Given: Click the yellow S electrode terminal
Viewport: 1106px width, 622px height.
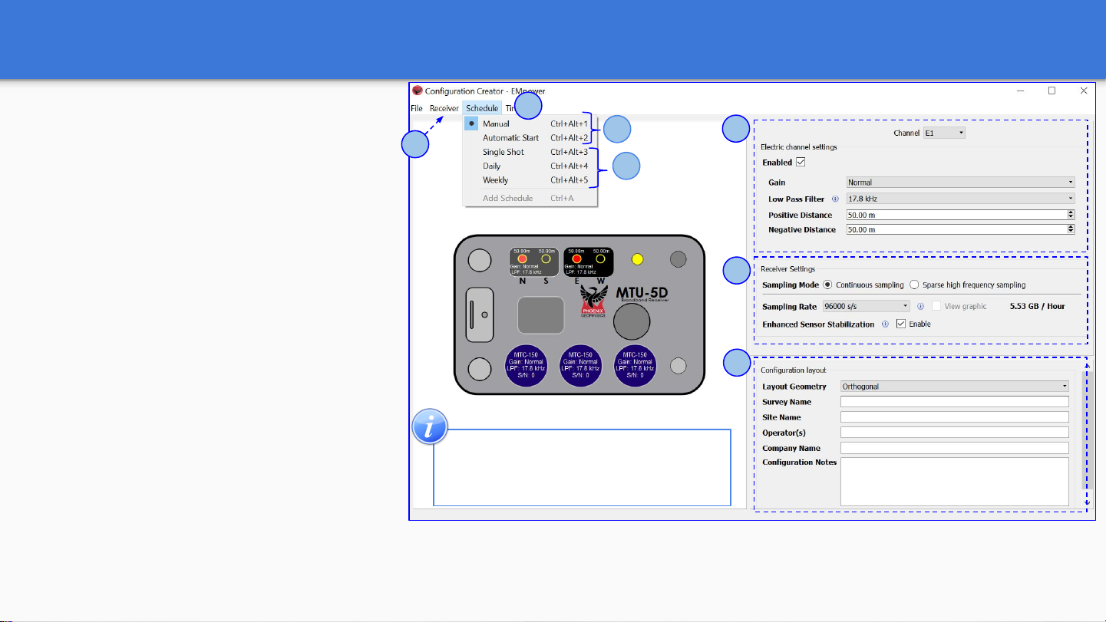Looking at the screenshot, I should pyautogui.click(x=546, y=258).
